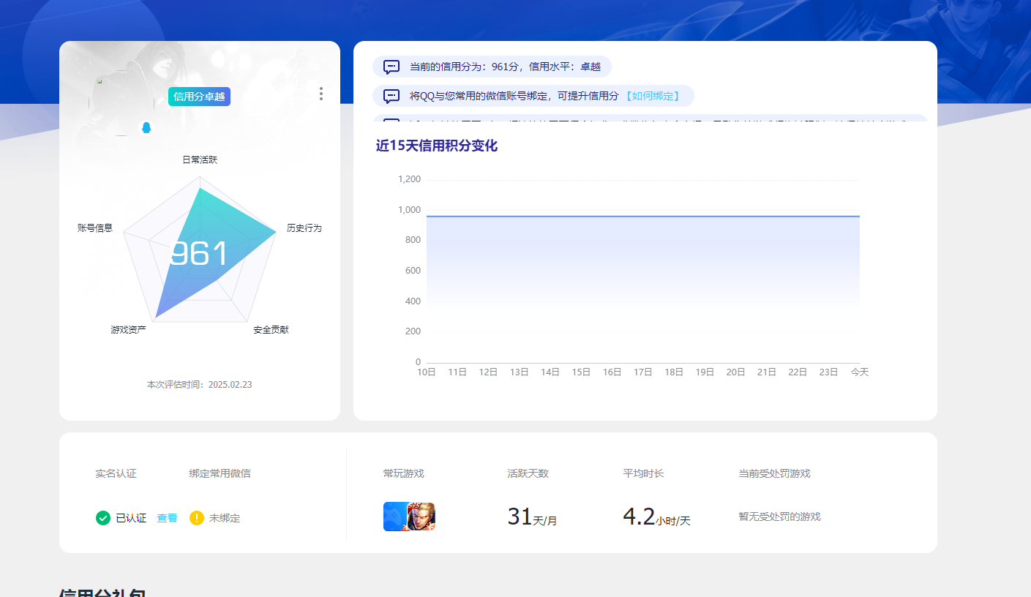Click the 1,200 y-axis label
This screenshot has height=597, width=1031.
tap(410, 179)
